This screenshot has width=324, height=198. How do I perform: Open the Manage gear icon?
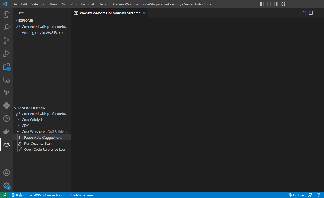coord(6,186)
